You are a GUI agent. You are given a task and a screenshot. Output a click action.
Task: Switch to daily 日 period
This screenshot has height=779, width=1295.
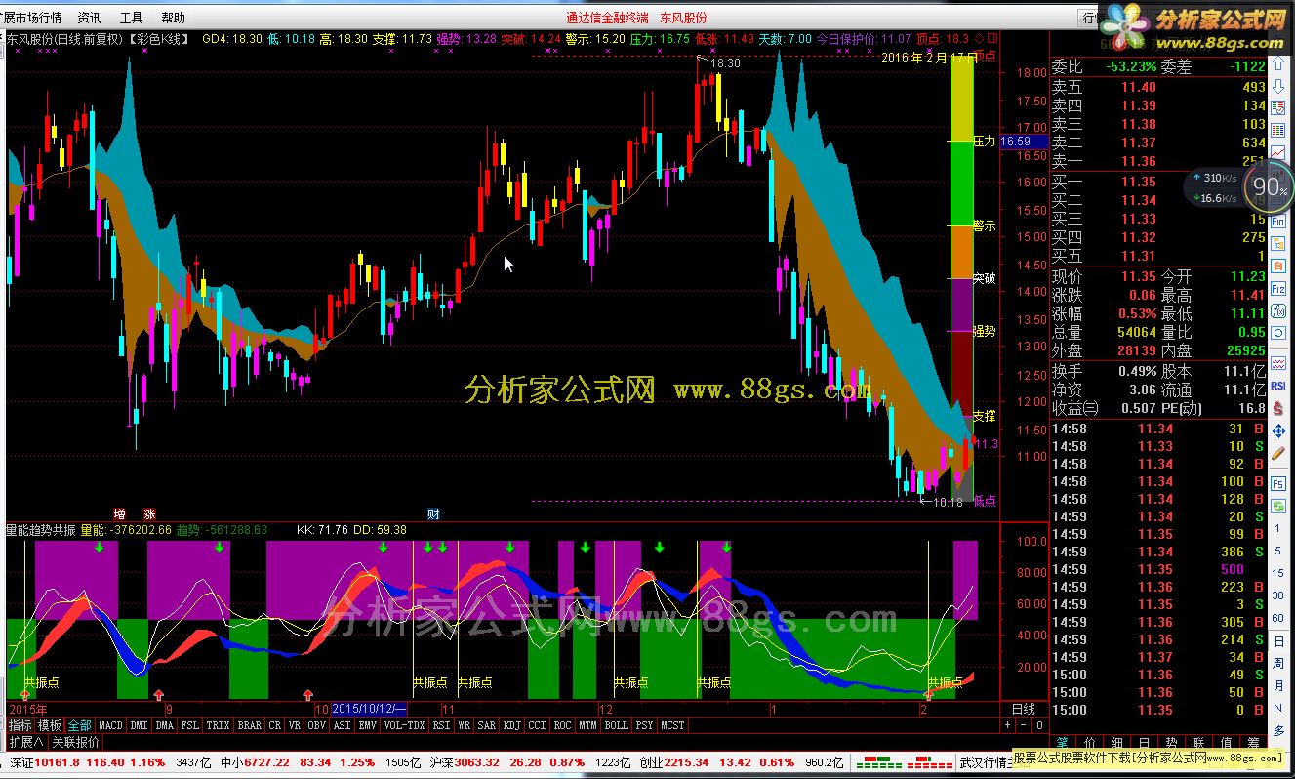(1277, 640)
